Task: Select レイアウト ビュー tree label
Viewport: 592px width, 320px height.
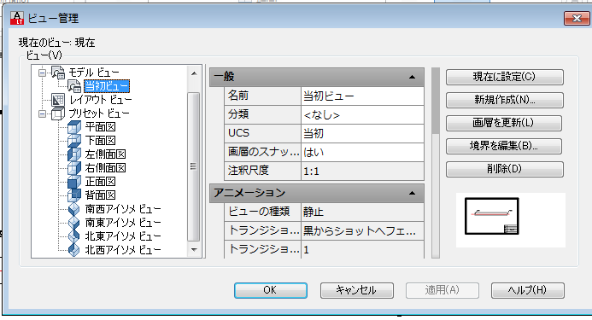Action: tap(101, 100)
